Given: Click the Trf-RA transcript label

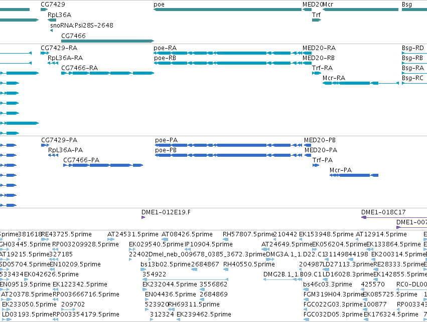Looking at the screenshot, I should click(x=323, y=68).
